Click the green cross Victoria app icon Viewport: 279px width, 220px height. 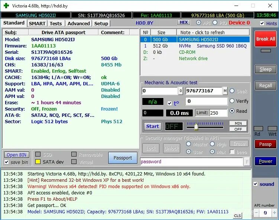[x=6, y=6]
